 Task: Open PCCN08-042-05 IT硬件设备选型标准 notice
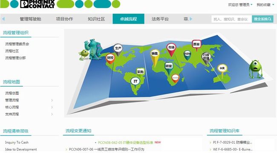click(125, 142)
